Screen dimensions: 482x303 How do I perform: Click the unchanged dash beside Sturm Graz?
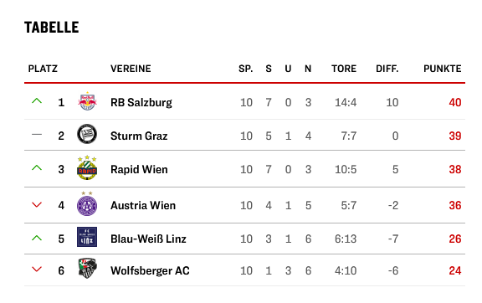pos(37,135)
